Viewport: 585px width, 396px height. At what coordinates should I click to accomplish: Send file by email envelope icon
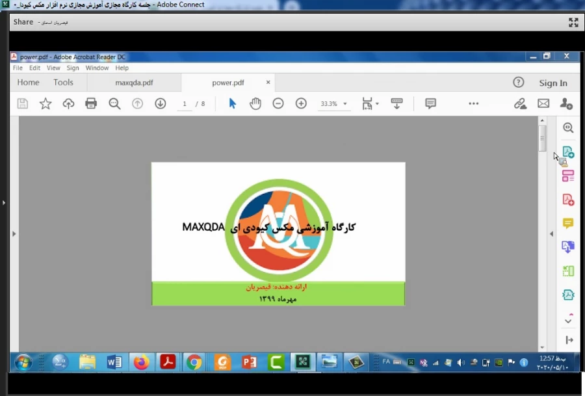coord(543,103)
